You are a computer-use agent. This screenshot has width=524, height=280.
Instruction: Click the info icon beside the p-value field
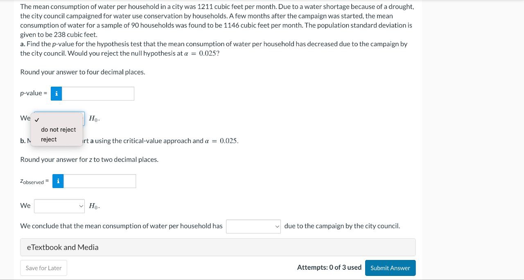[56, 93]
